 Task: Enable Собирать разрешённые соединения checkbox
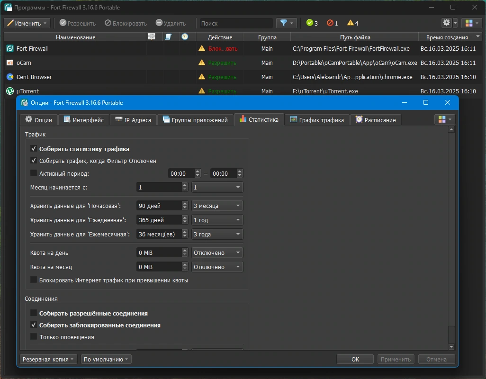(x=34, y=313)
